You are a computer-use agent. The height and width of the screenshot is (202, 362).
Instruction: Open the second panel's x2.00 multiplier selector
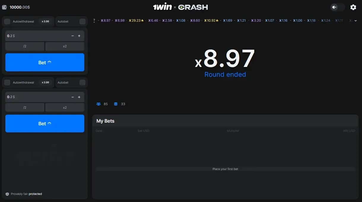click(45, 82)
